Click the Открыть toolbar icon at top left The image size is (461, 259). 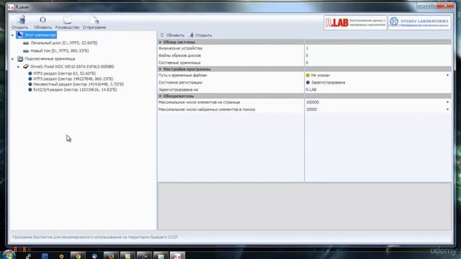[20, 22]
